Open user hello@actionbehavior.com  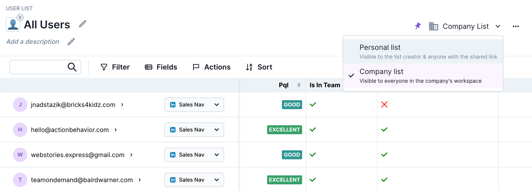tap(70, 130)
